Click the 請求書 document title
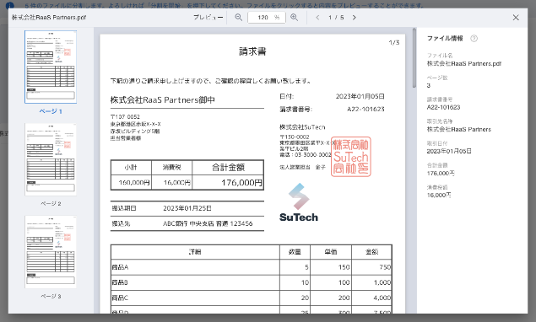The width and height of the screenshot is (536, 322). (x=252, y=51)
